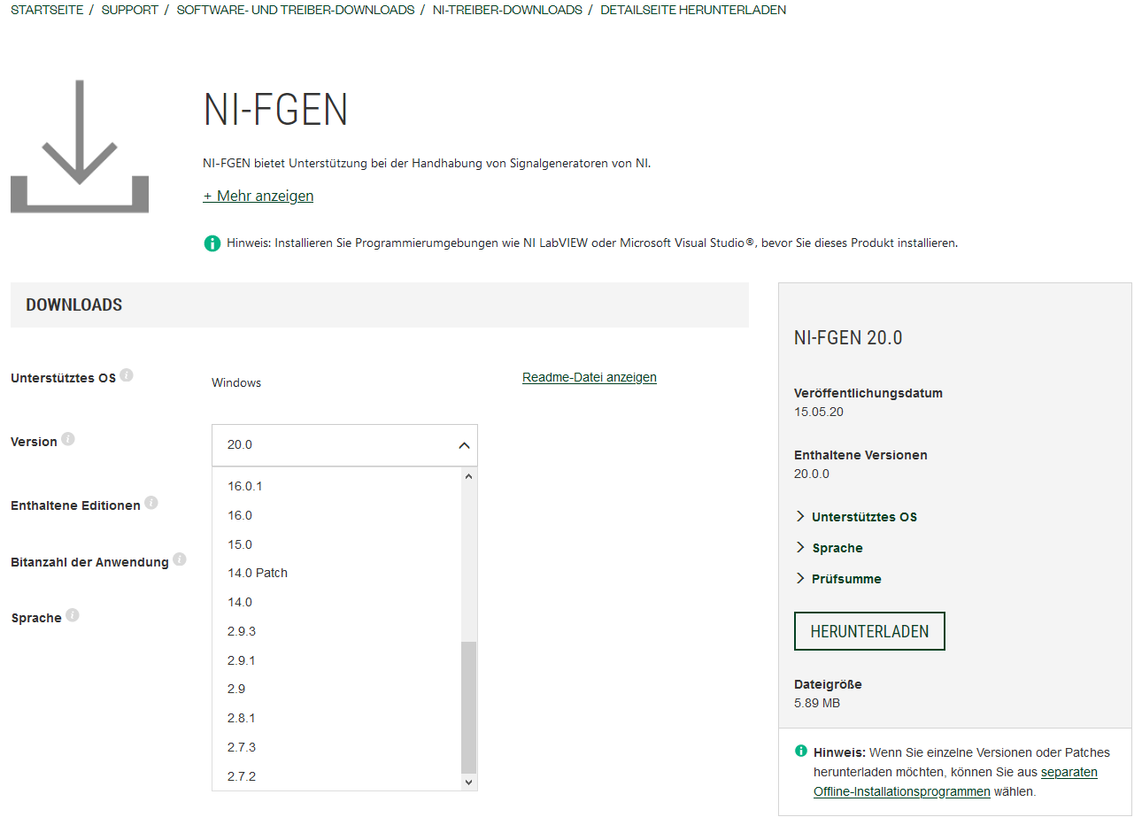Click the release date 15.05.20
This screenshot has height=825, width=1142.
[819, 412]
